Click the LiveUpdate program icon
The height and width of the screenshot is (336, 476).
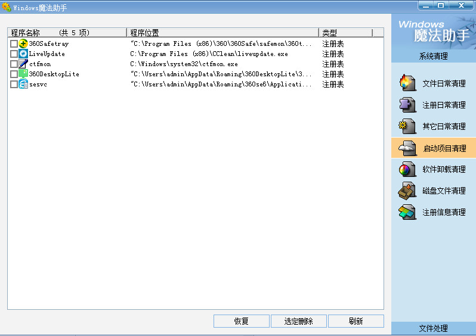(23, 54)
